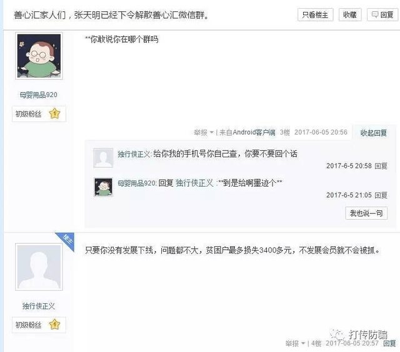Expand the 举报 dropdown in 4楼

pos(296,343)
